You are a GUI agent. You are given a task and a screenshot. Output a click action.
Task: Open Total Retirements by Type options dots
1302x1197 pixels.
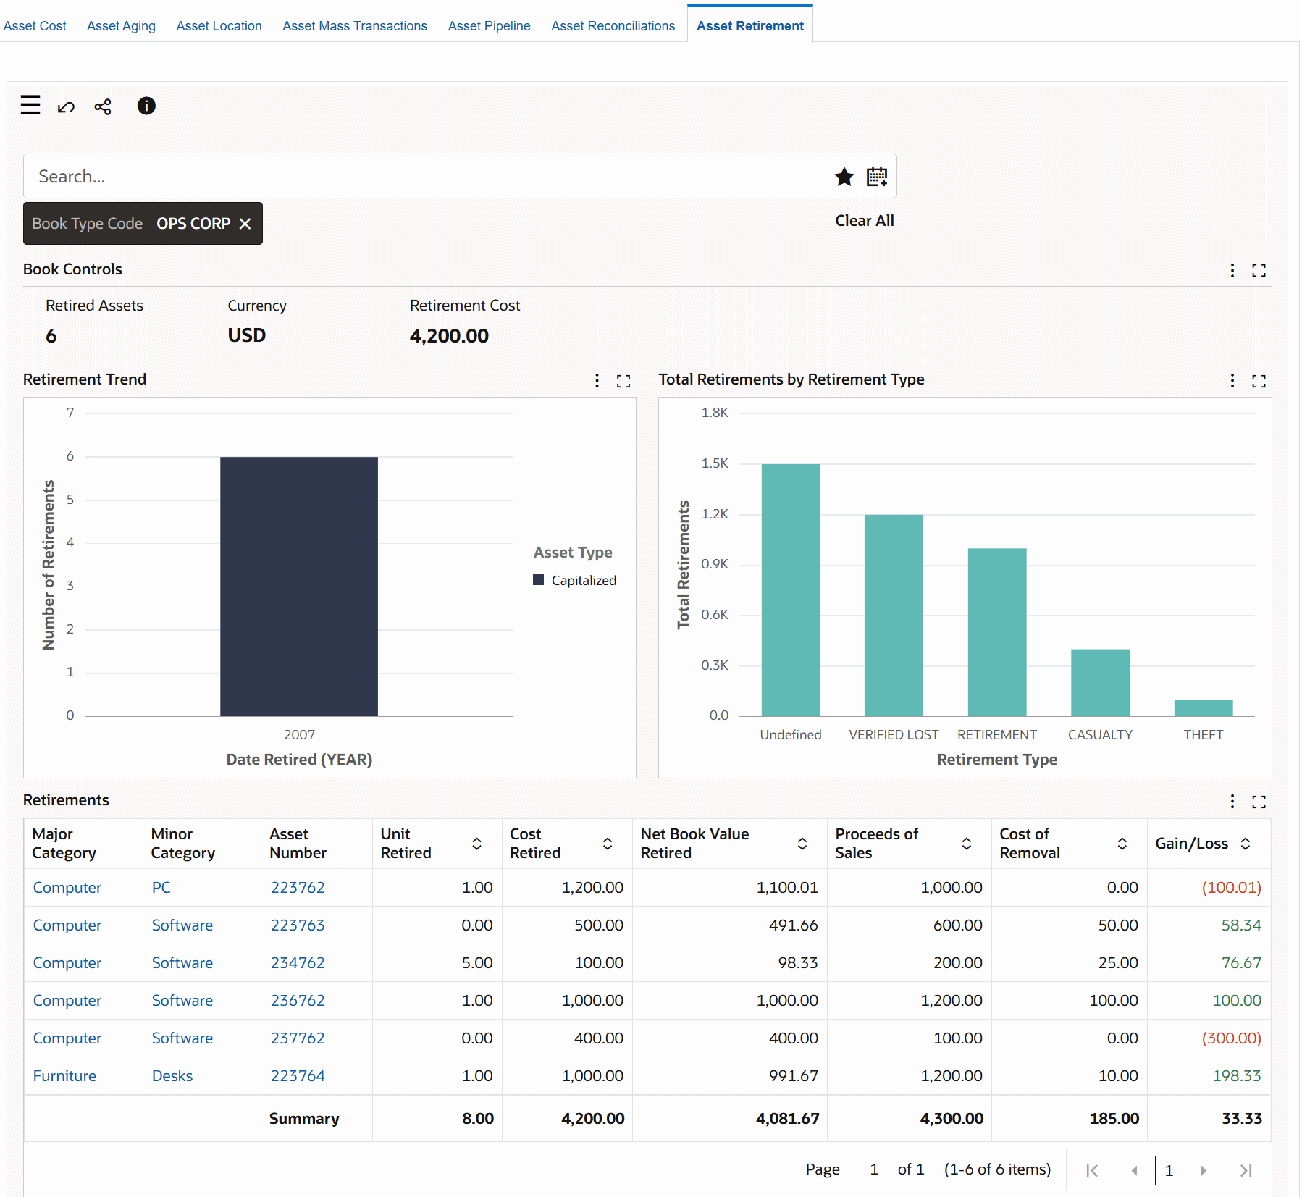pos(1232,381)
